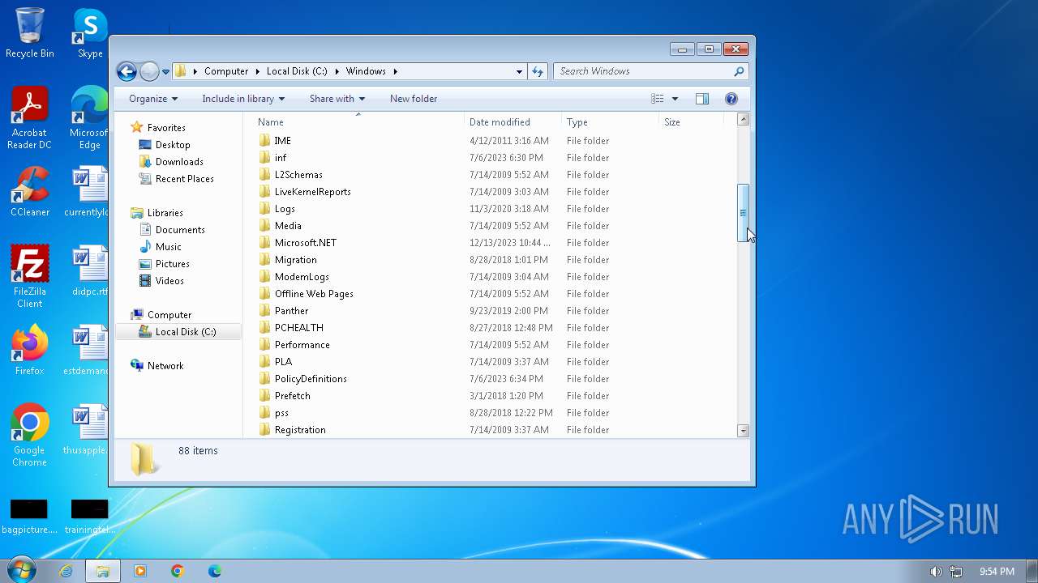Select Favorites in navigation pane
Image resolution: width=1038 pixels, height=583 pixels.
click(166, 128)
